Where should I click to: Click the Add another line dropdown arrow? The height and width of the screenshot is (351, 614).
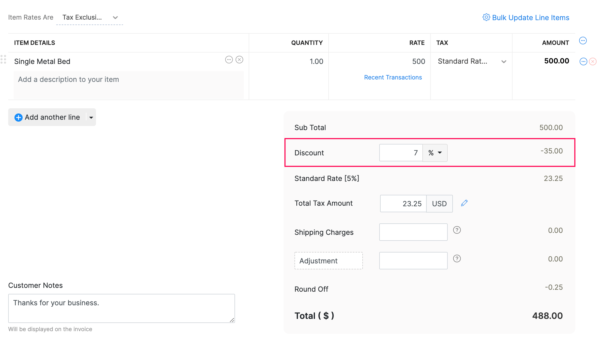(91, 118)
